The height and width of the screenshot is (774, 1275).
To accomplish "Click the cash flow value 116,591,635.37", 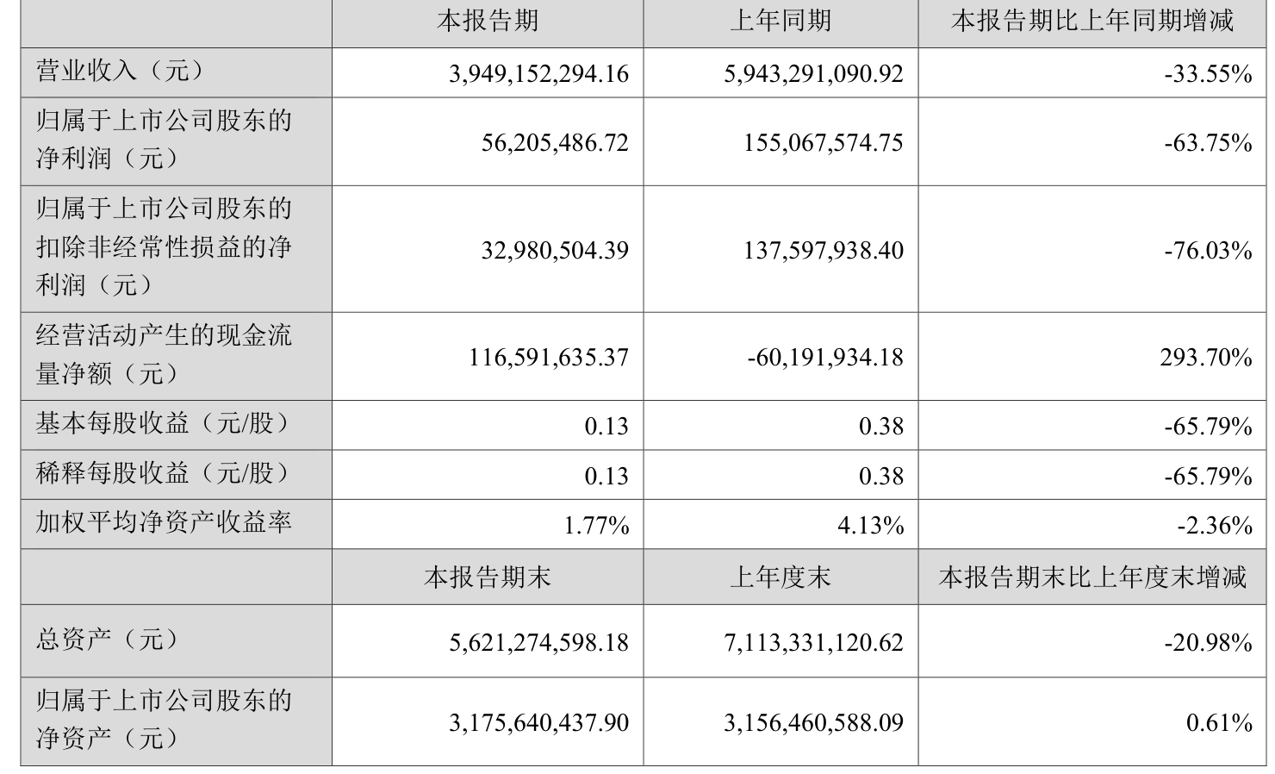I will click(x=549, y=357).
